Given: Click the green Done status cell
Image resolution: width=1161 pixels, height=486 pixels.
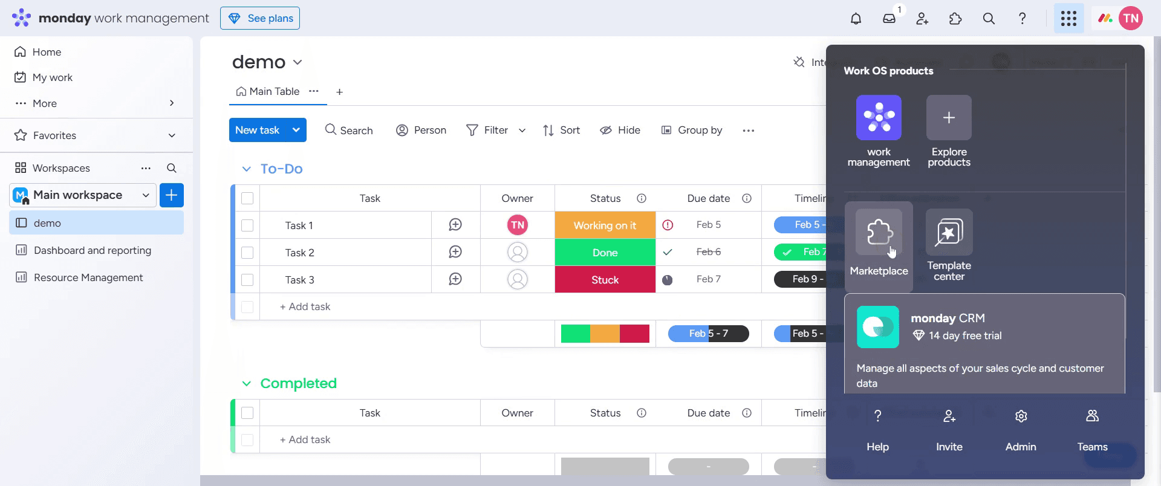Looking at the screenshot, I should click(x=605, y=252).
